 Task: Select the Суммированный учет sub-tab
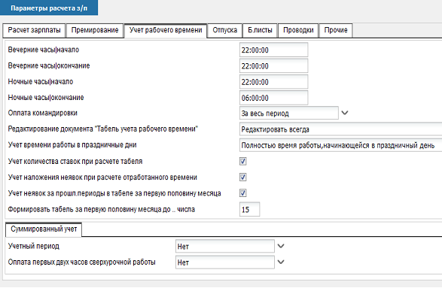(x=44, y=229)
